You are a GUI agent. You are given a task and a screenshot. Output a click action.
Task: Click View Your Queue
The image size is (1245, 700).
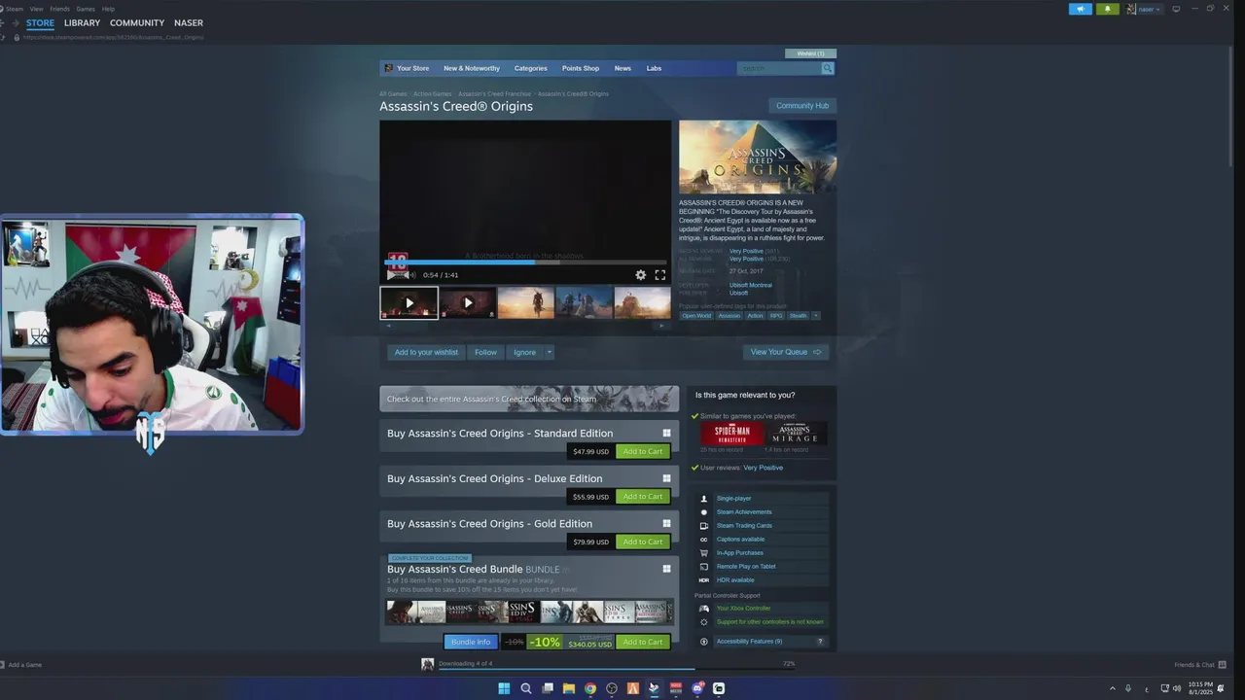786,352
